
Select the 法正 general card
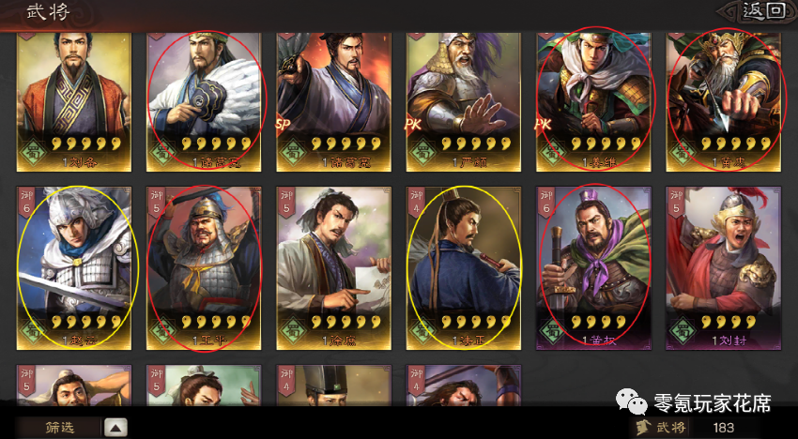[464, 268]
